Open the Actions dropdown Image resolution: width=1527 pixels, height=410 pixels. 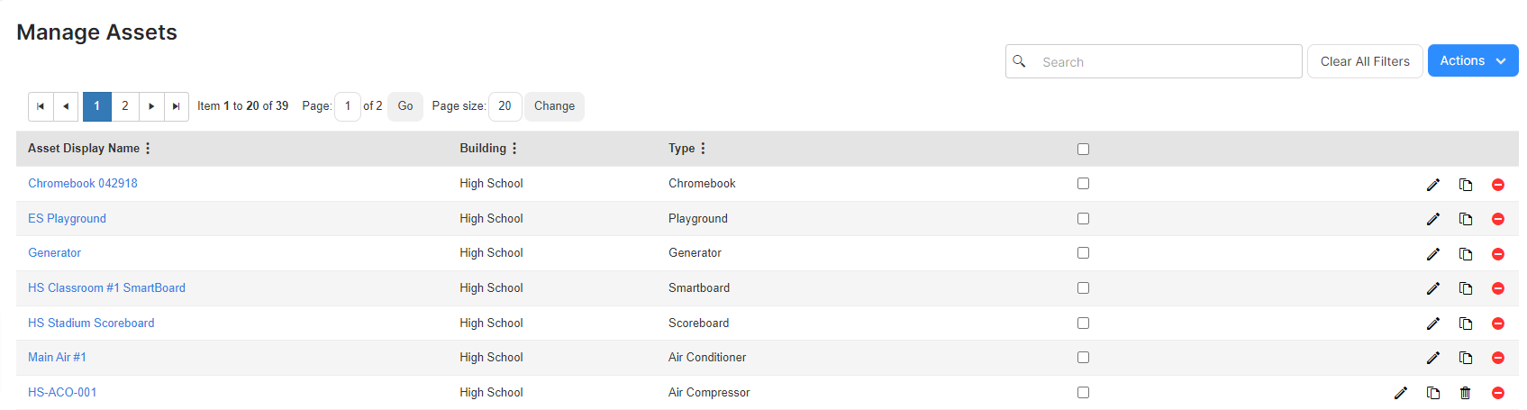[x=1473, y=61]
